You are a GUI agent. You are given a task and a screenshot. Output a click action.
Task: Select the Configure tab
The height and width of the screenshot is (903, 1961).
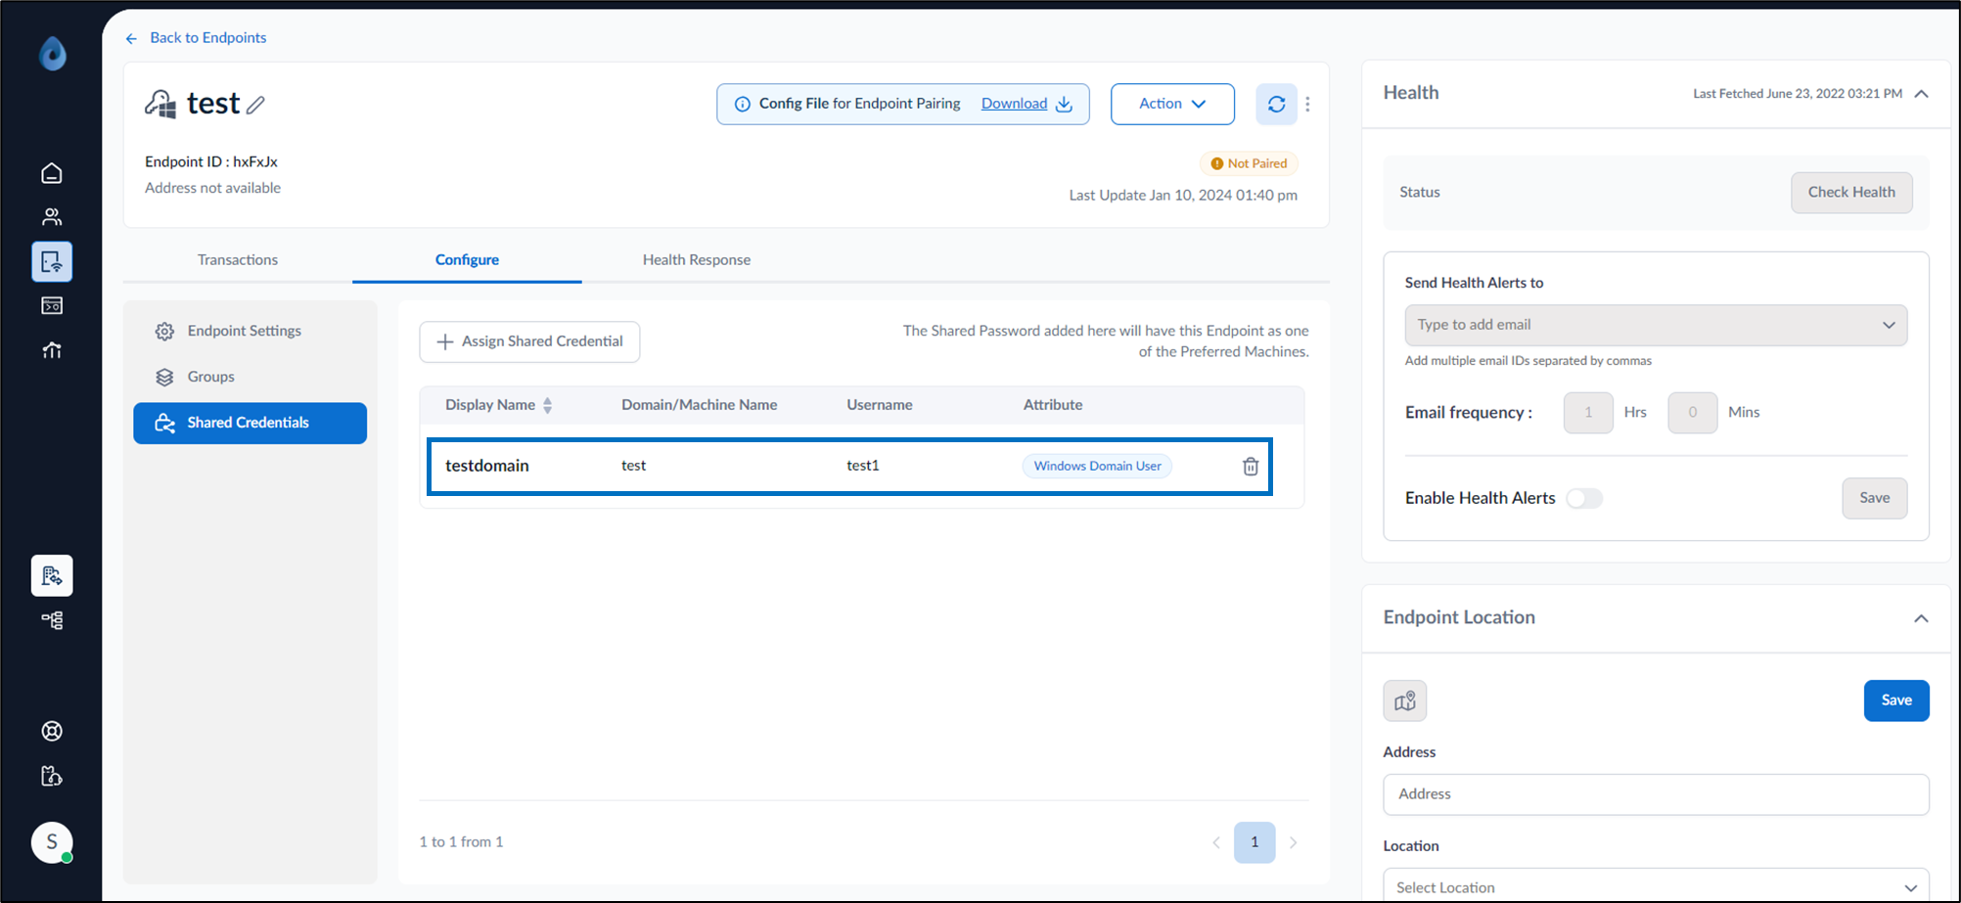(467, 259)
